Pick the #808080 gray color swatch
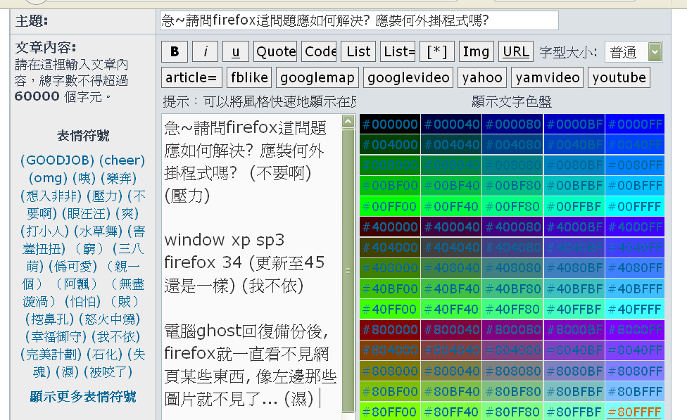 point(513,371)
